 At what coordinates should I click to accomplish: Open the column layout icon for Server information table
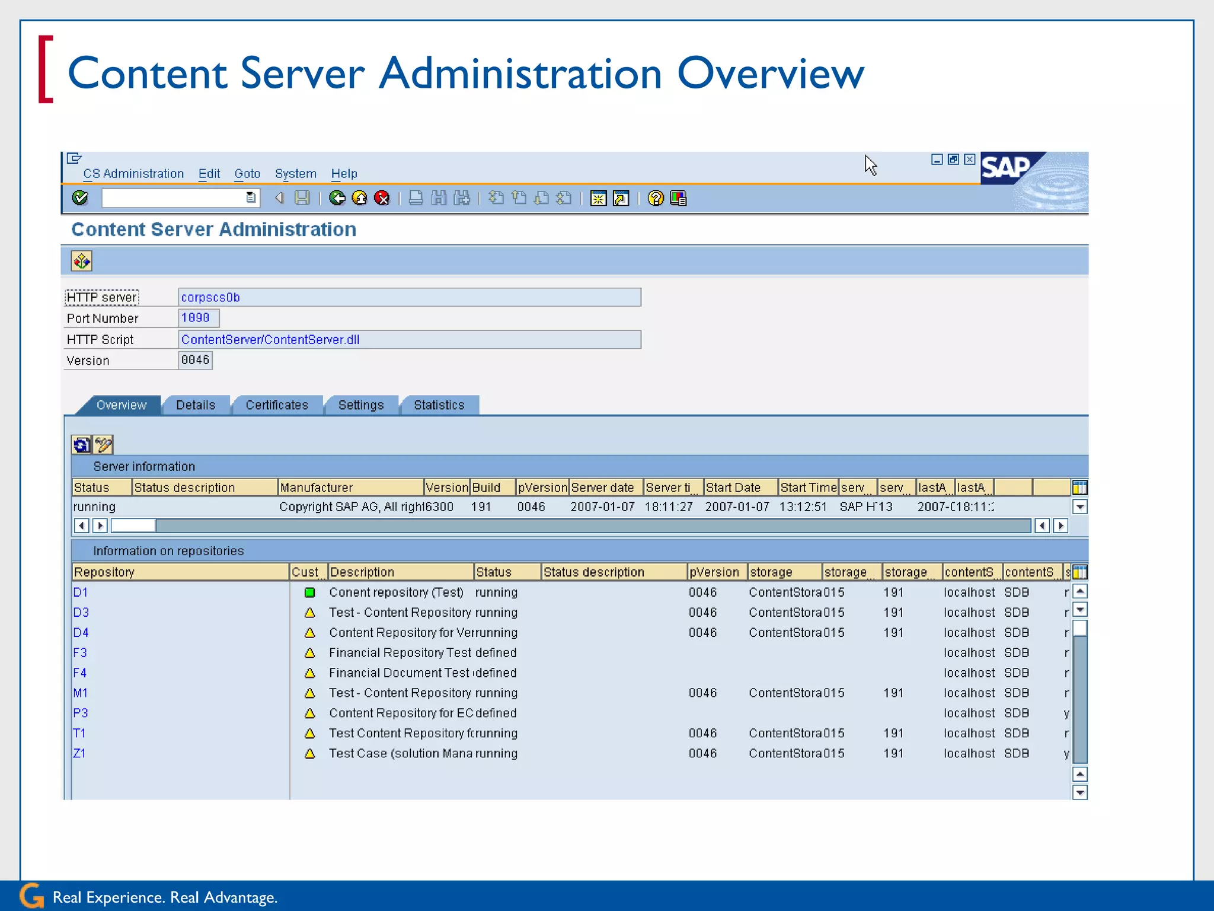point(1079,488)
